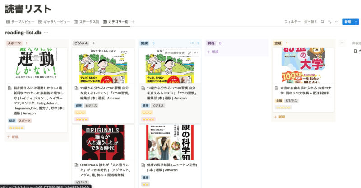Image resolution: width=361 pixels, height=188 pixels.
Task: Open the フィルター option
Action: 292,22
